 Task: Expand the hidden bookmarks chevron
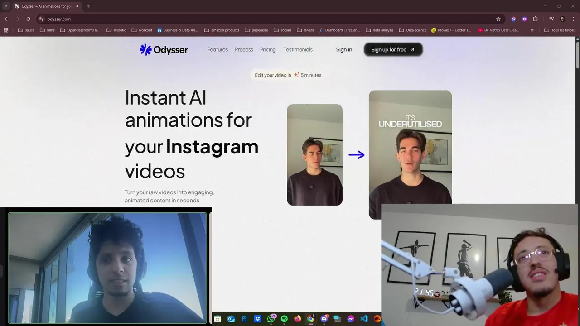(x=532, y=30)
